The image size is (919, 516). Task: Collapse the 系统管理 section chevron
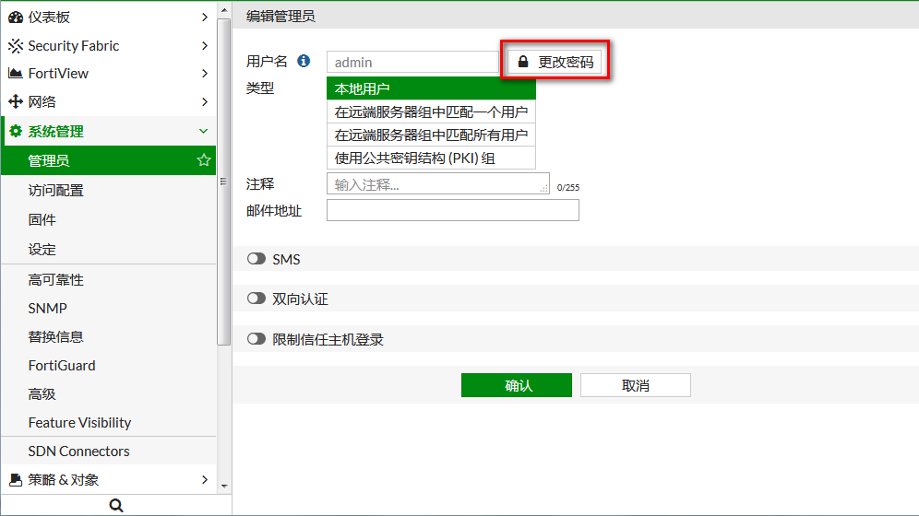(204, 132)
